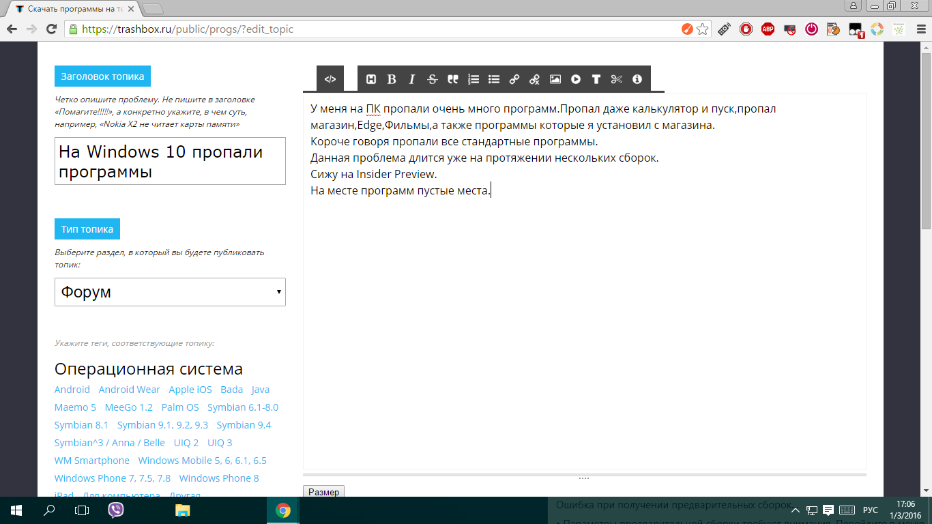
Task: Open text formatting T icon
Action: point(596,79)
